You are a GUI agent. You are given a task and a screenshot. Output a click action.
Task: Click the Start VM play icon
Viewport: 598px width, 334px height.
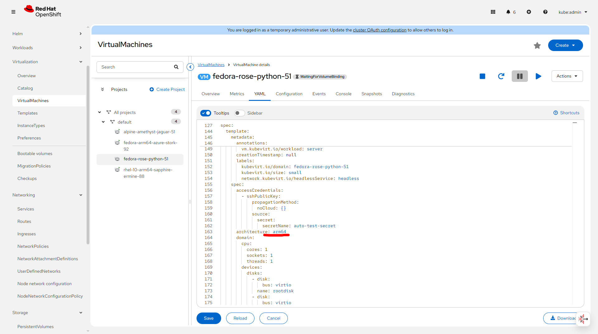[x=538, y=76]
